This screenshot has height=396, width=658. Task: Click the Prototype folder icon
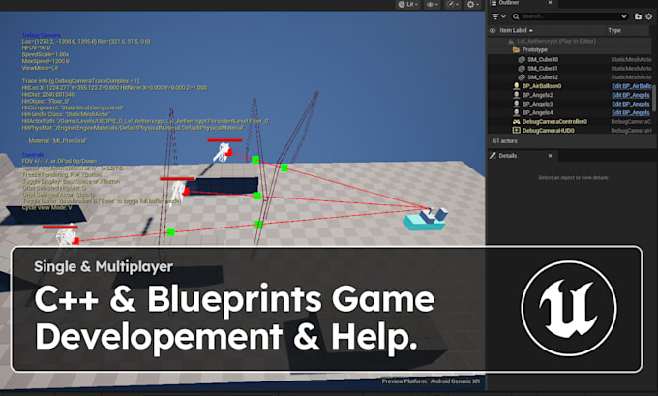(x=516, y=50)
